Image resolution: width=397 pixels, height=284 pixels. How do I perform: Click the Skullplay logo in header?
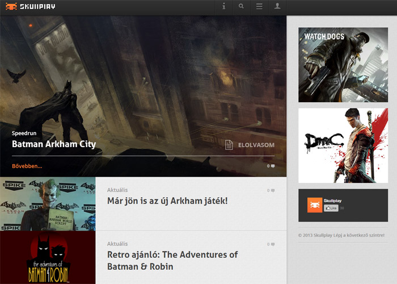click(x=31, y=6)
